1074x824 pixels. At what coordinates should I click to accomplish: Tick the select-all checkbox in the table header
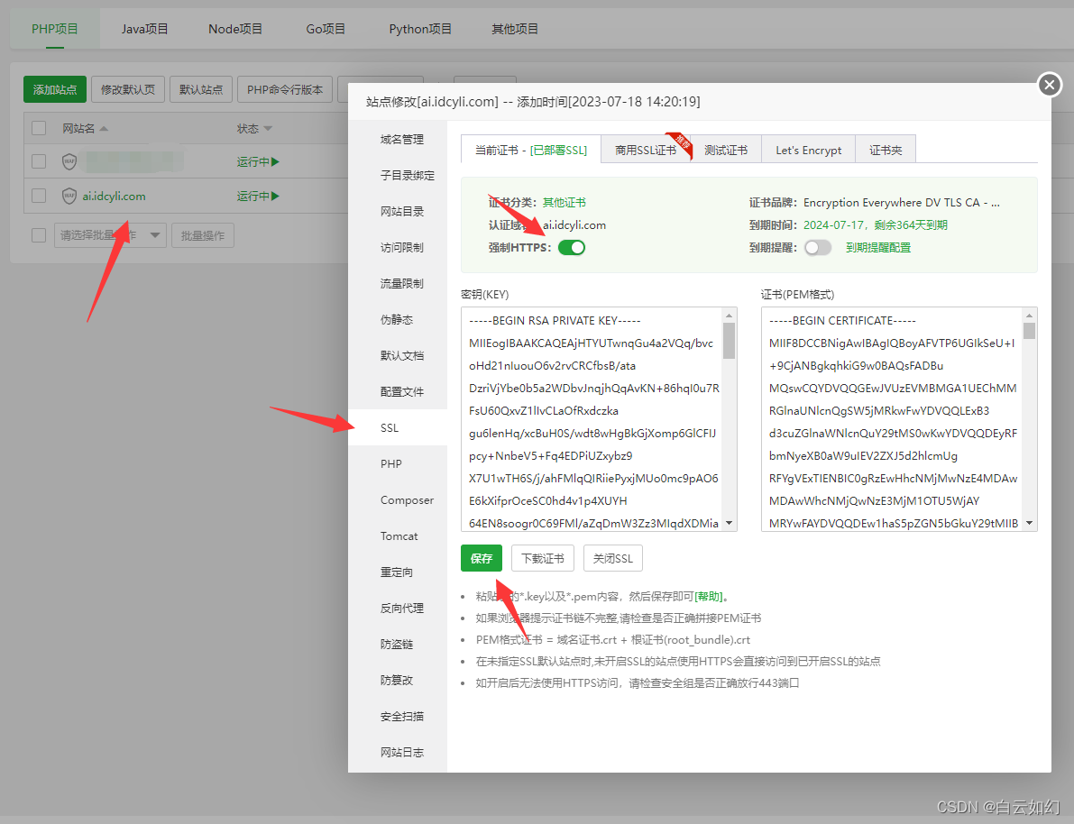(x=39, y=128)
